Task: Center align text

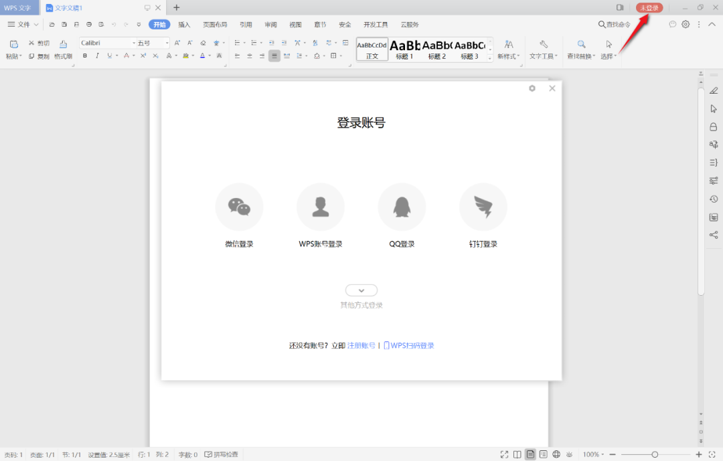Action: 250,56
